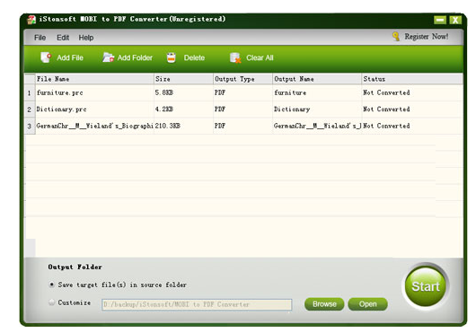This screenshot has width=476, height=333.
Task: Close the converter window
Action: click(455, 20)
